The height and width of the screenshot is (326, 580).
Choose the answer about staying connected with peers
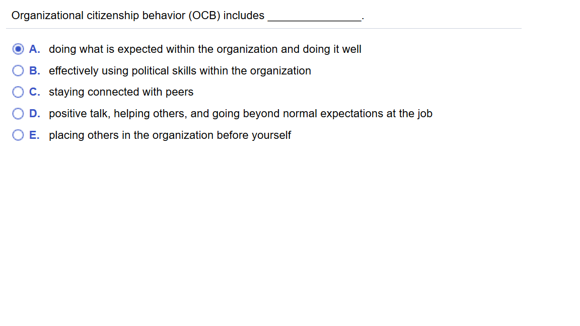tap(121, 92)
